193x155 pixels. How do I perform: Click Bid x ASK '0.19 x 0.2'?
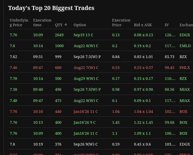(142, 46)
